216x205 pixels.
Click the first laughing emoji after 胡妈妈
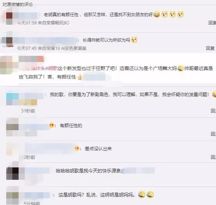pyautogui.click(x=142, y=195)
